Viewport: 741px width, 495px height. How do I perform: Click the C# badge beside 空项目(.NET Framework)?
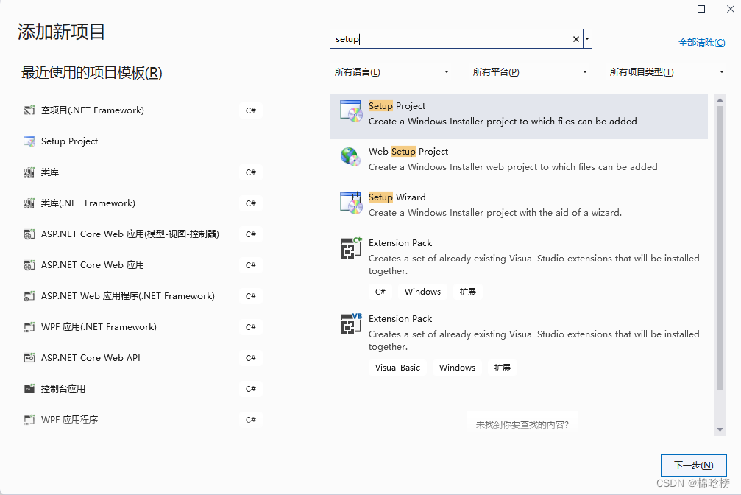coord(250,110)
